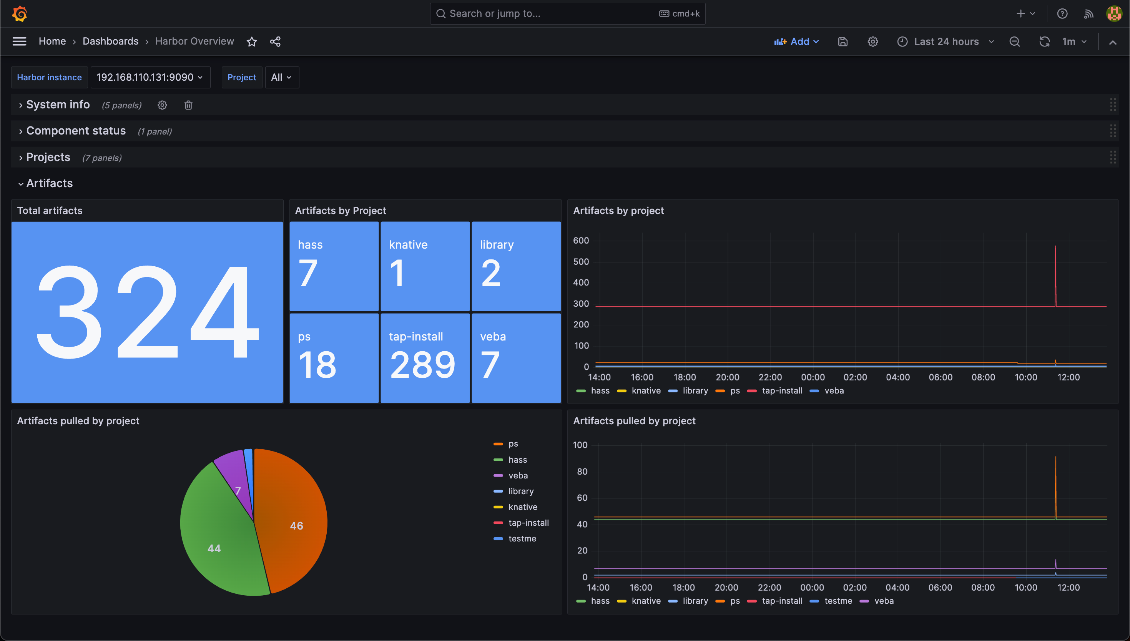Click the Grafana logo icon
Viewport: 1130px width, 641px height.
20,14
